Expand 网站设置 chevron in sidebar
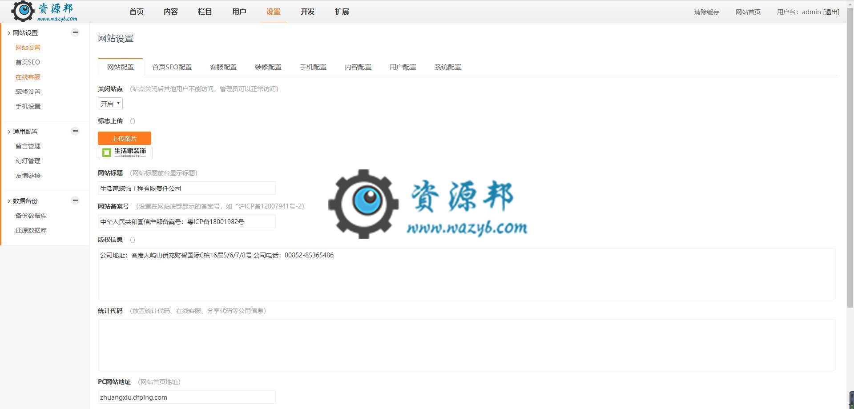The width and height of the screenshot is (854, 409). [9, 33]
